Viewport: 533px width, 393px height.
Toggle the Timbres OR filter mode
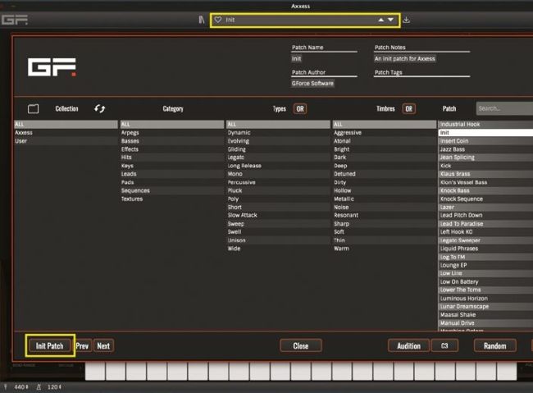[x=408, y=108]
